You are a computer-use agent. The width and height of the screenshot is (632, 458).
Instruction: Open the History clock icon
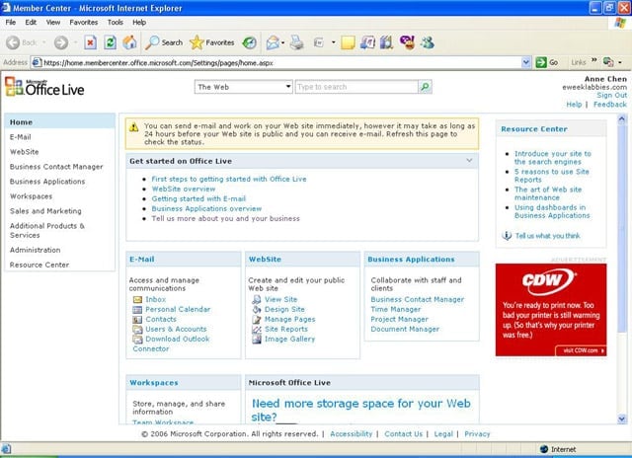tap(249, 42)
